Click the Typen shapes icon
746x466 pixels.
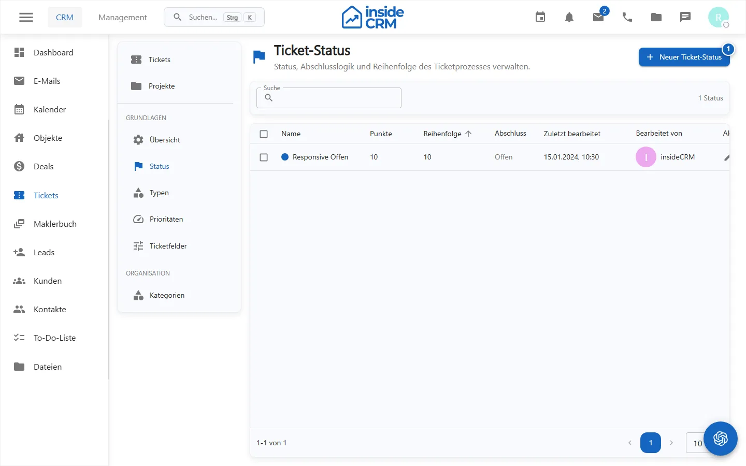[x=138, y=193]
